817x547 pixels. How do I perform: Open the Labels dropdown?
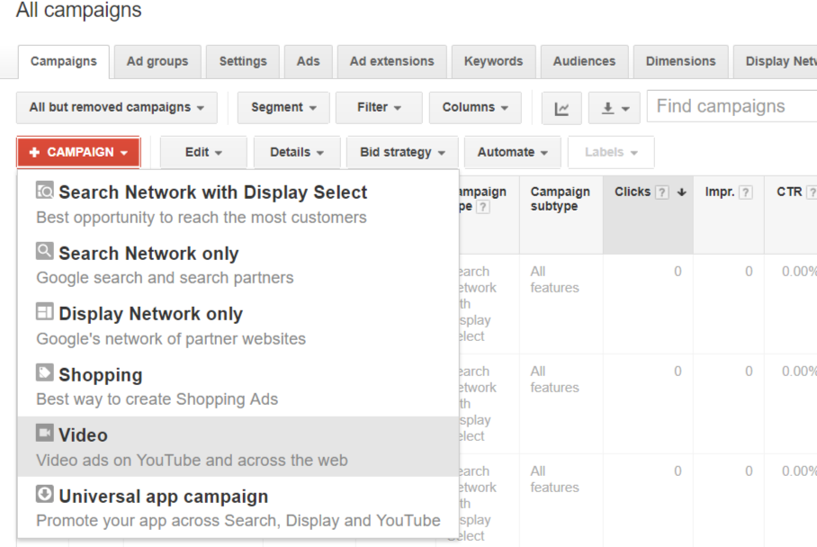(611, 153)
